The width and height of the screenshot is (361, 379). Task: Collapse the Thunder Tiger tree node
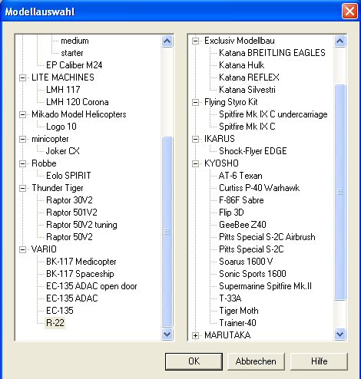(x=22, y=188)
